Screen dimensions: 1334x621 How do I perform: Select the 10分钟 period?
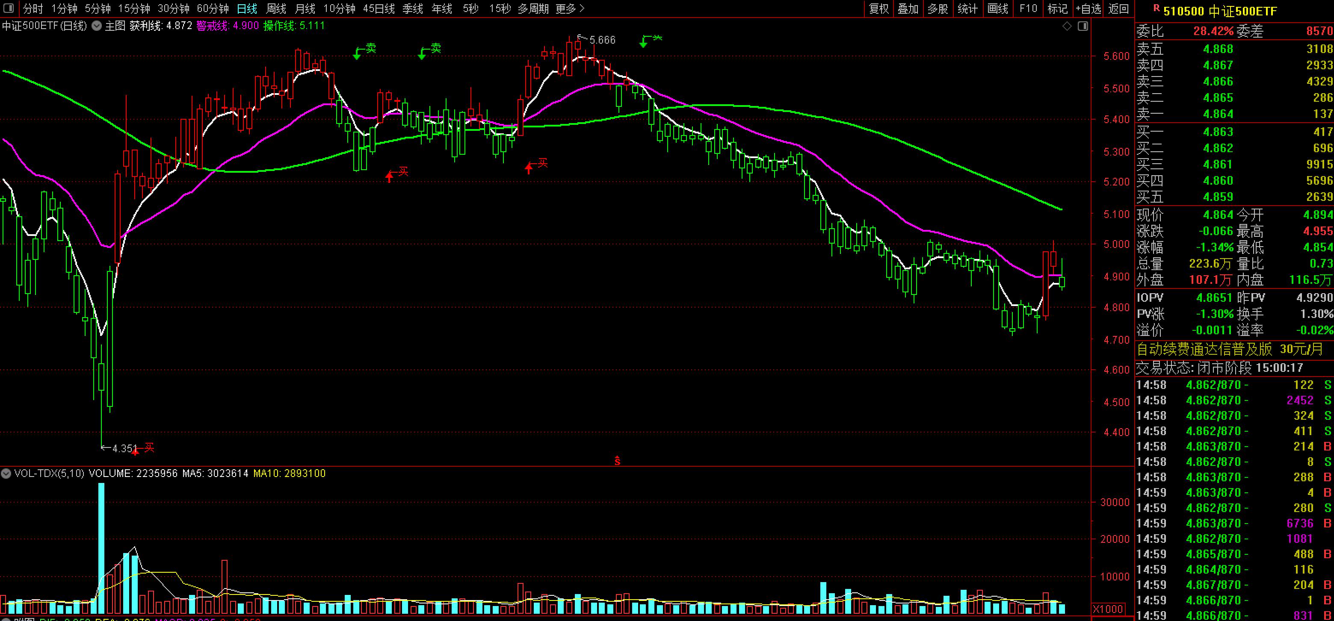[x=339, y=8]
